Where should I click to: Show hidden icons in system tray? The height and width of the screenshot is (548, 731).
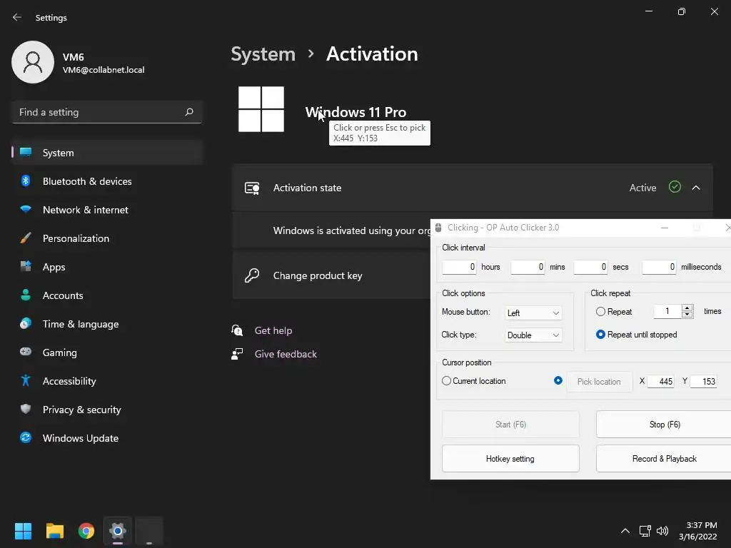pyautogui.click(x=625, y=531)
